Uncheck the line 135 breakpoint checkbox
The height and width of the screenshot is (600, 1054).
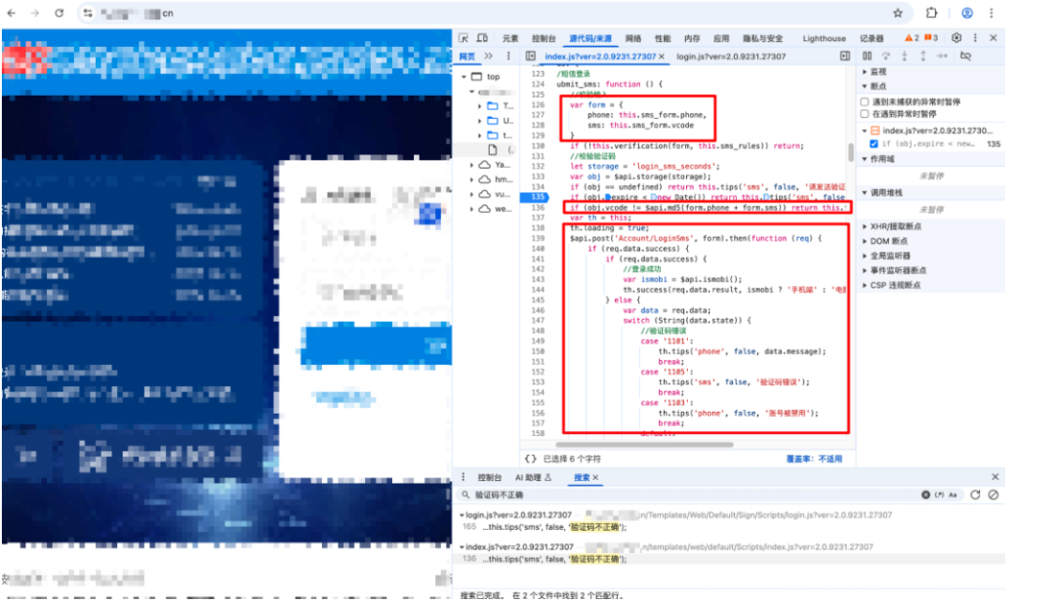(873, 143)
